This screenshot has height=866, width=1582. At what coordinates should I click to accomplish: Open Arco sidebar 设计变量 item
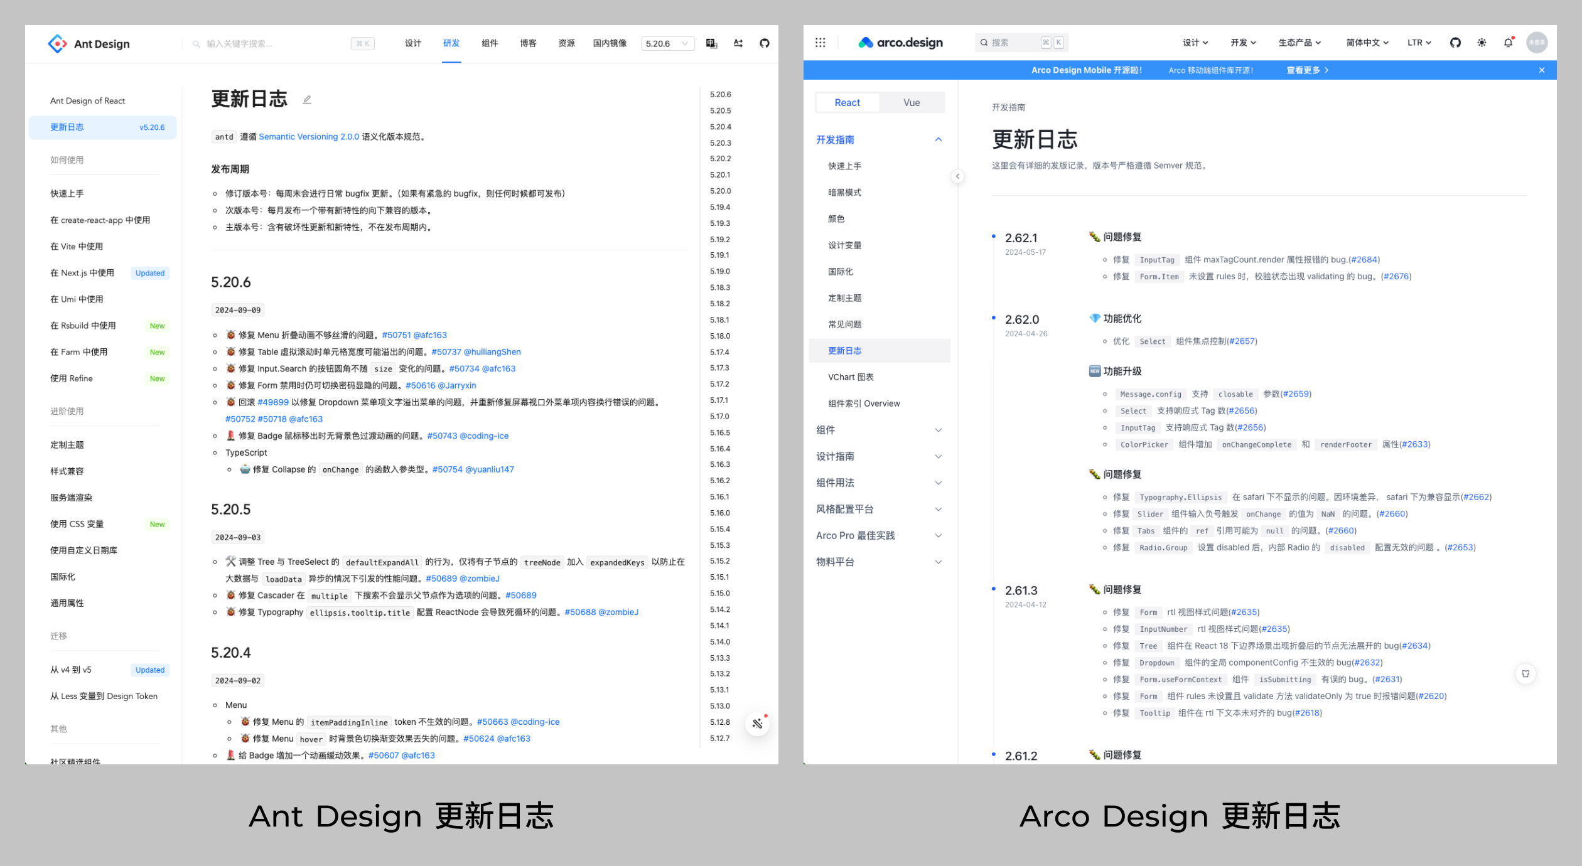tap(879, 245)
